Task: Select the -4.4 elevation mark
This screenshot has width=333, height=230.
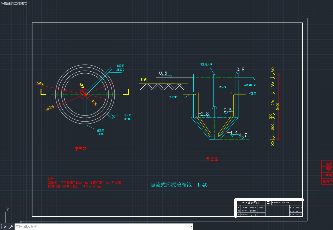Action: click(233, 133)
